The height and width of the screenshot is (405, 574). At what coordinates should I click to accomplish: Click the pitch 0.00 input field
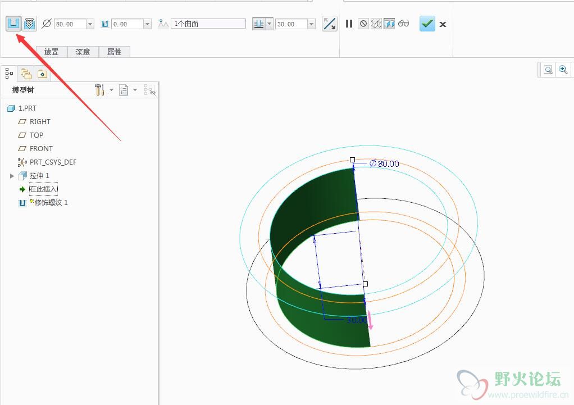[x=127, y=24]
